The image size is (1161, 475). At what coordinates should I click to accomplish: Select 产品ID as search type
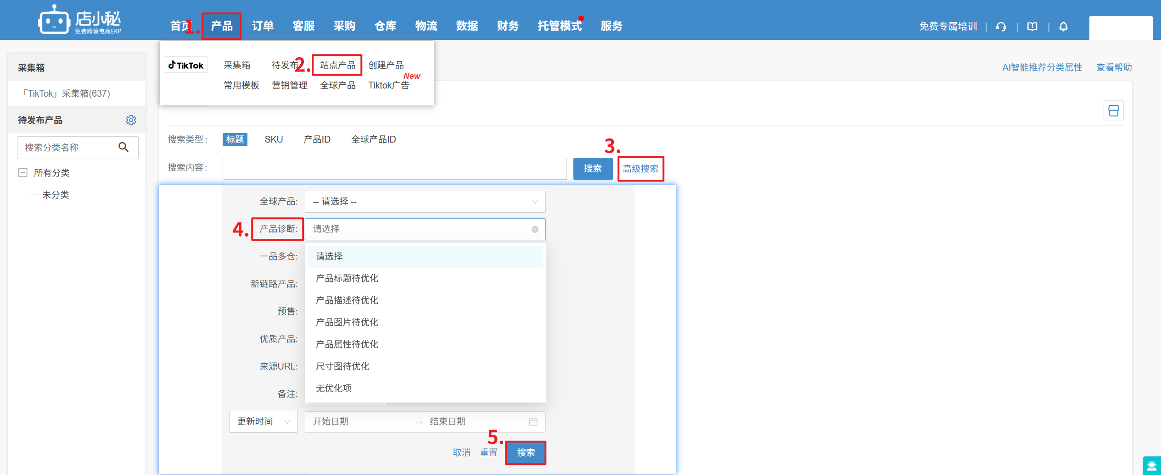pyautogui.click(x=317, y=139)
